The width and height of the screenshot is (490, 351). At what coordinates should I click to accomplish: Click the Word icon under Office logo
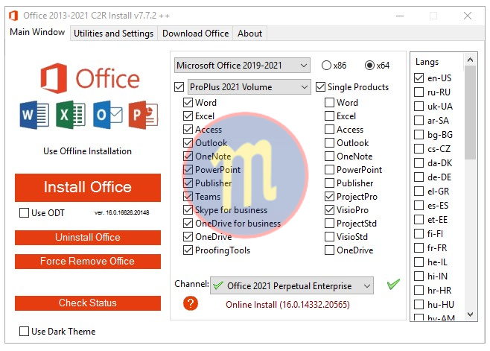coord(34,115)
